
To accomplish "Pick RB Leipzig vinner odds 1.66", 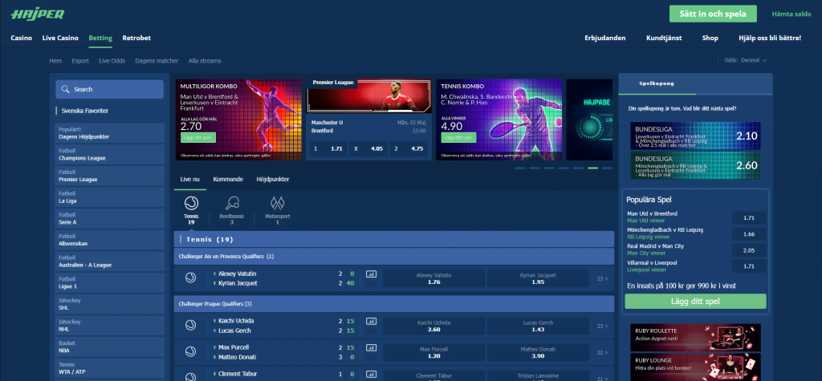I will [749, 233].
